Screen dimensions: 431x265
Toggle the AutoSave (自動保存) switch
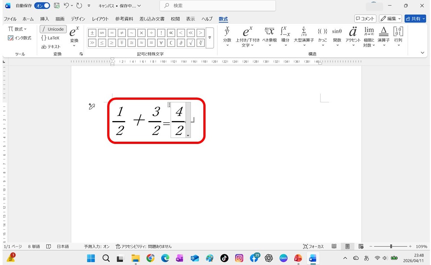(x=42, y=6)
